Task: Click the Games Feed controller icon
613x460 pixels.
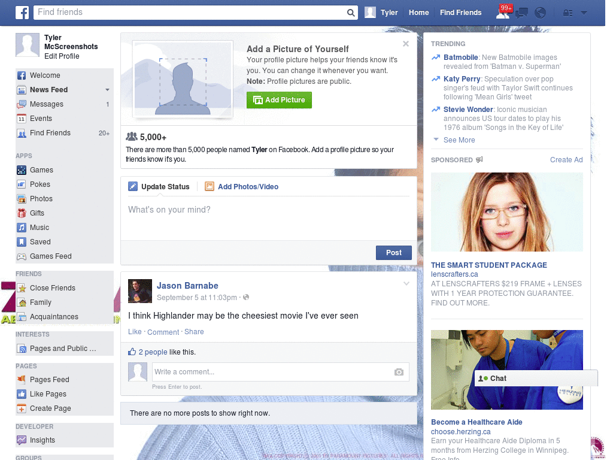Action: coord(22,256)
